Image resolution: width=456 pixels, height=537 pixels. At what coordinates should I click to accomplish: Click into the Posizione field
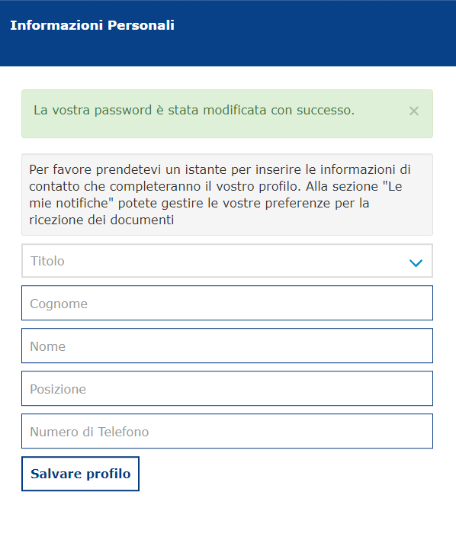click(227, 388)
